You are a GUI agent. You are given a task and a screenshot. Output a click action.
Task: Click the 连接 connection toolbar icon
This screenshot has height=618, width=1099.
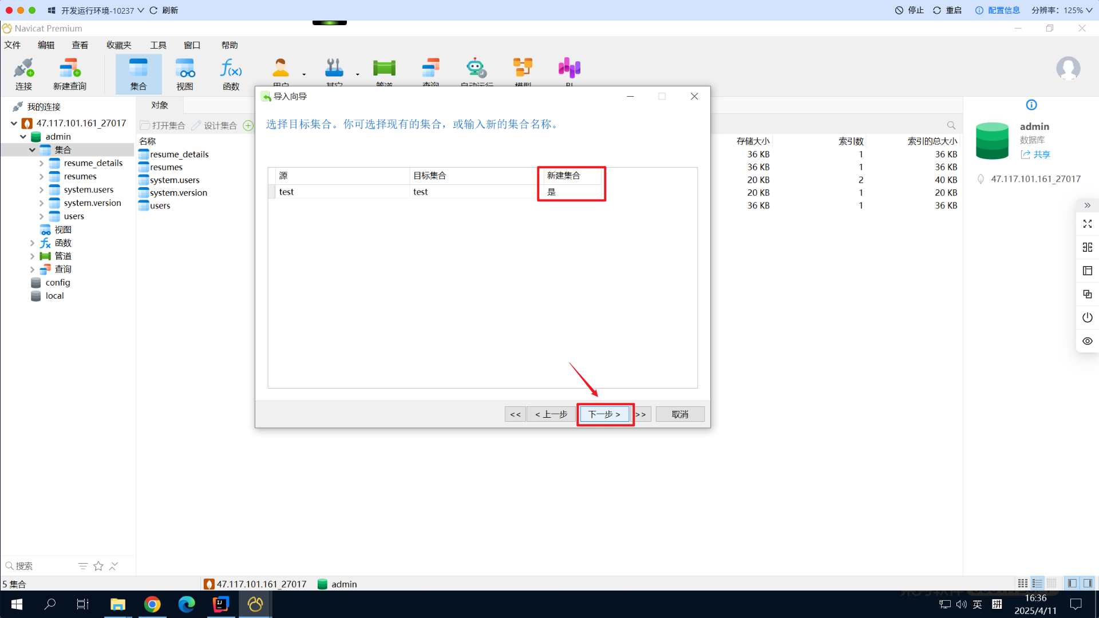(x=23, y=74)
